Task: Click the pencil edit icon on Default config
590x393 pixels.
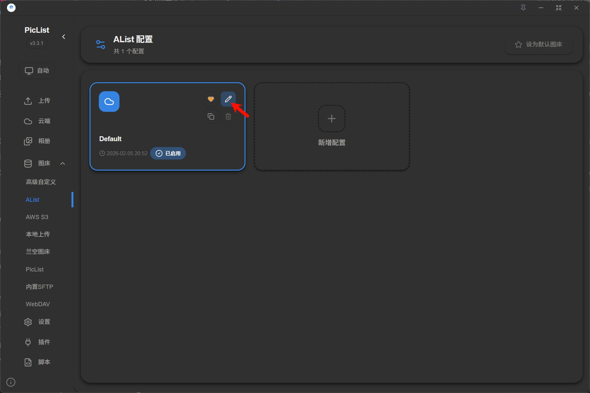Action: click(x=228, y=99)
